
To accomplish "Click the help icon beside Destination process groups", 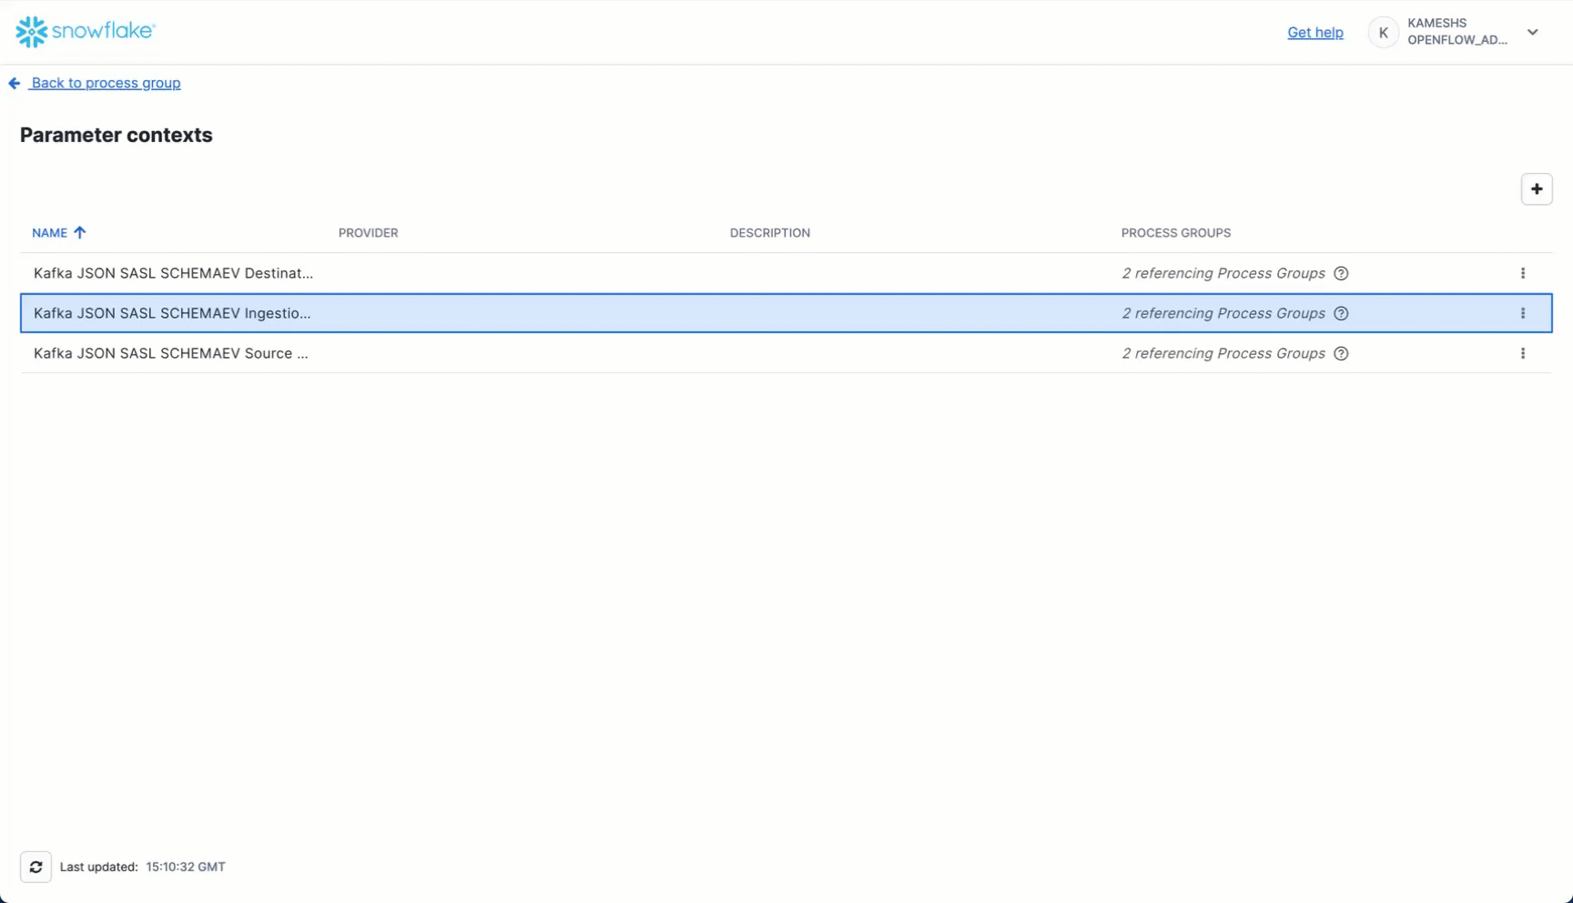I will coord(1341,273).
